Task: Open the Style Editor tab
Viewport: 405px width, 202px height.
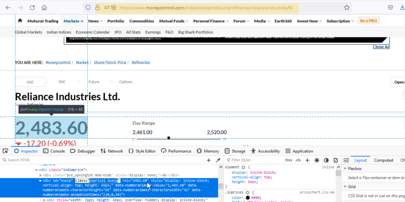Action: pos(142,151)
